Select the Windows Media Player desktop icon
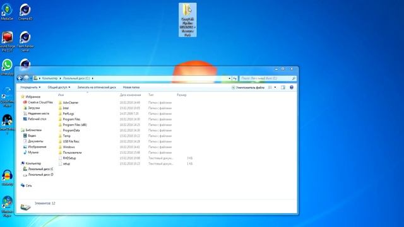This screenshot has width=404, height=227. click(x=7, y=207)
